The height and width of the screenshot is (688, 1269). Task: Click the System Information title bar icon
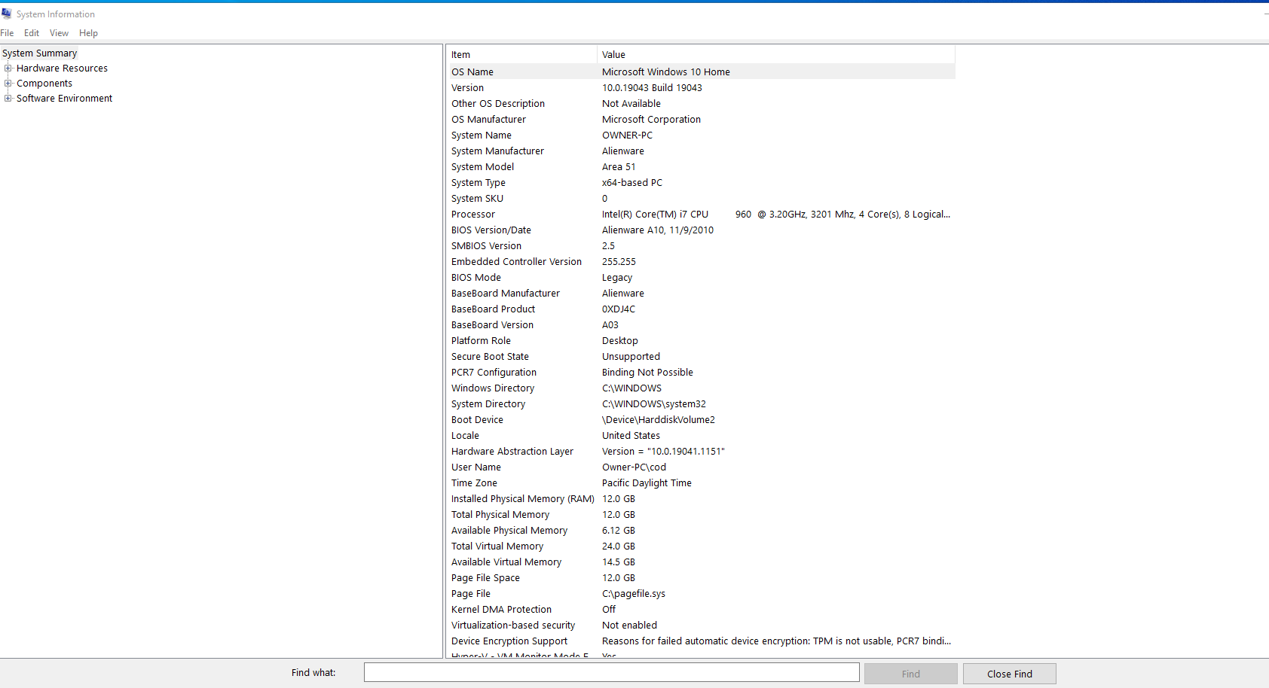[7, 14]
